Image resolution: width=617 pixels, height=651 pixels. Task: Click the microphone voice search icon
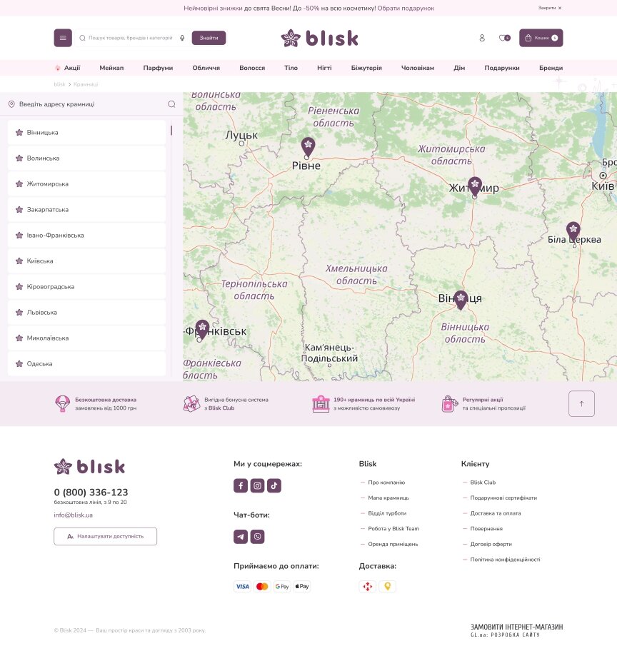[x=182, y=38]
